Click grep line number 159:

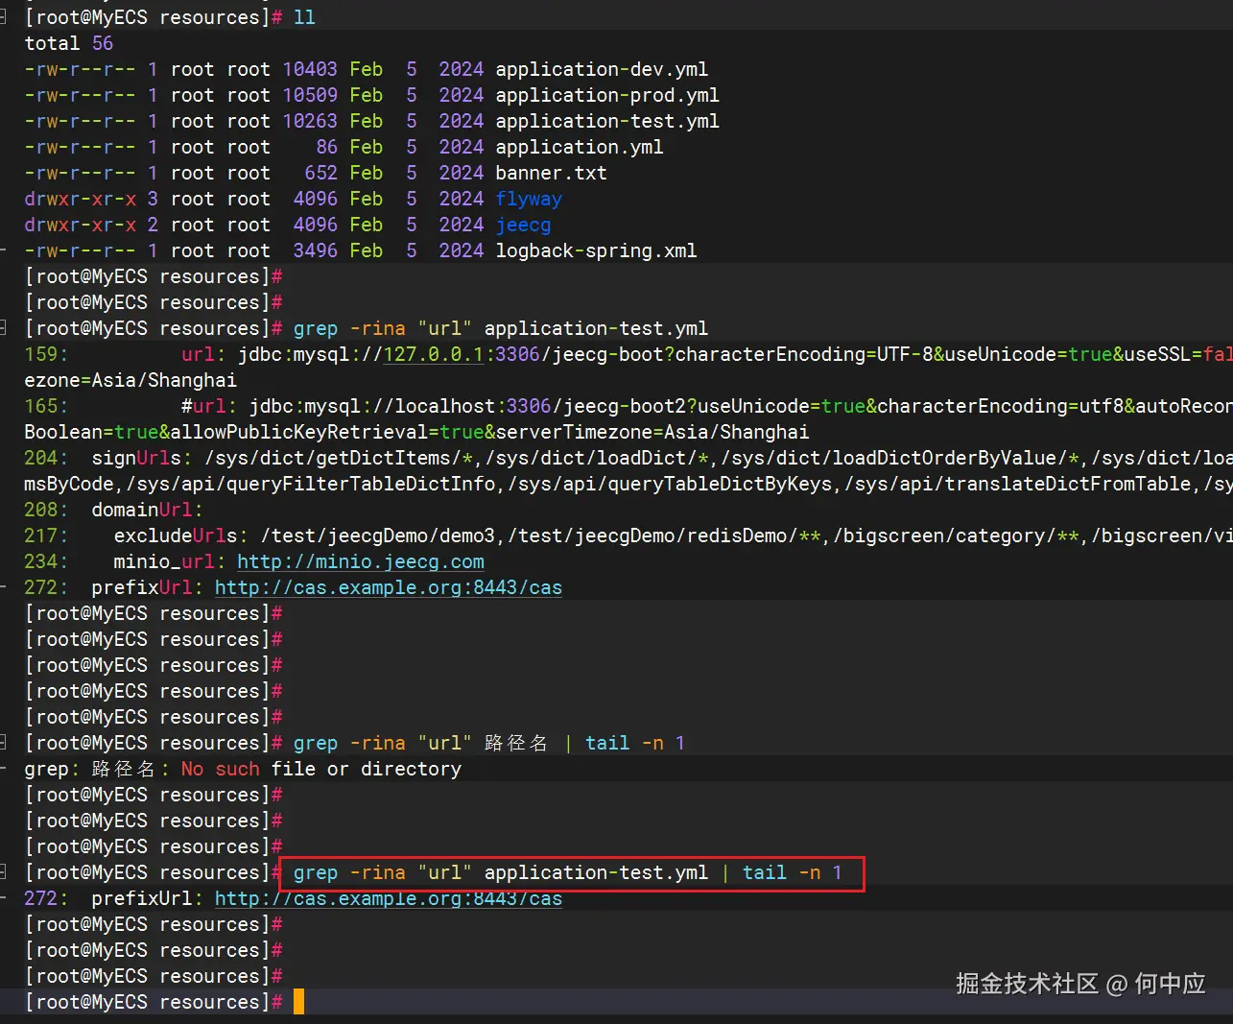(46, 354)
